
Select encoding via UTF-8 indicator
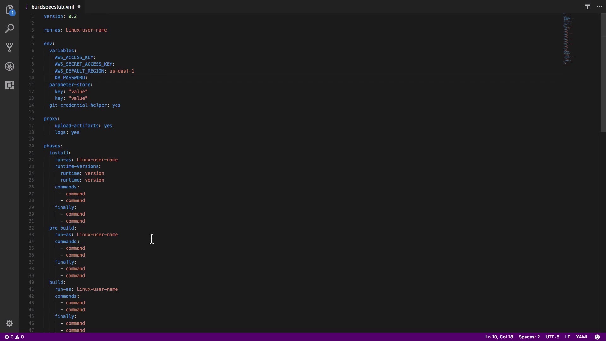tap(552, 337)
